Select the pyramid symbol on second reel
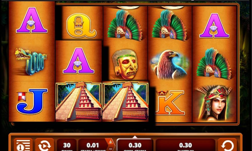The width and height of the screenshot is (252, 151). (79, 101)
